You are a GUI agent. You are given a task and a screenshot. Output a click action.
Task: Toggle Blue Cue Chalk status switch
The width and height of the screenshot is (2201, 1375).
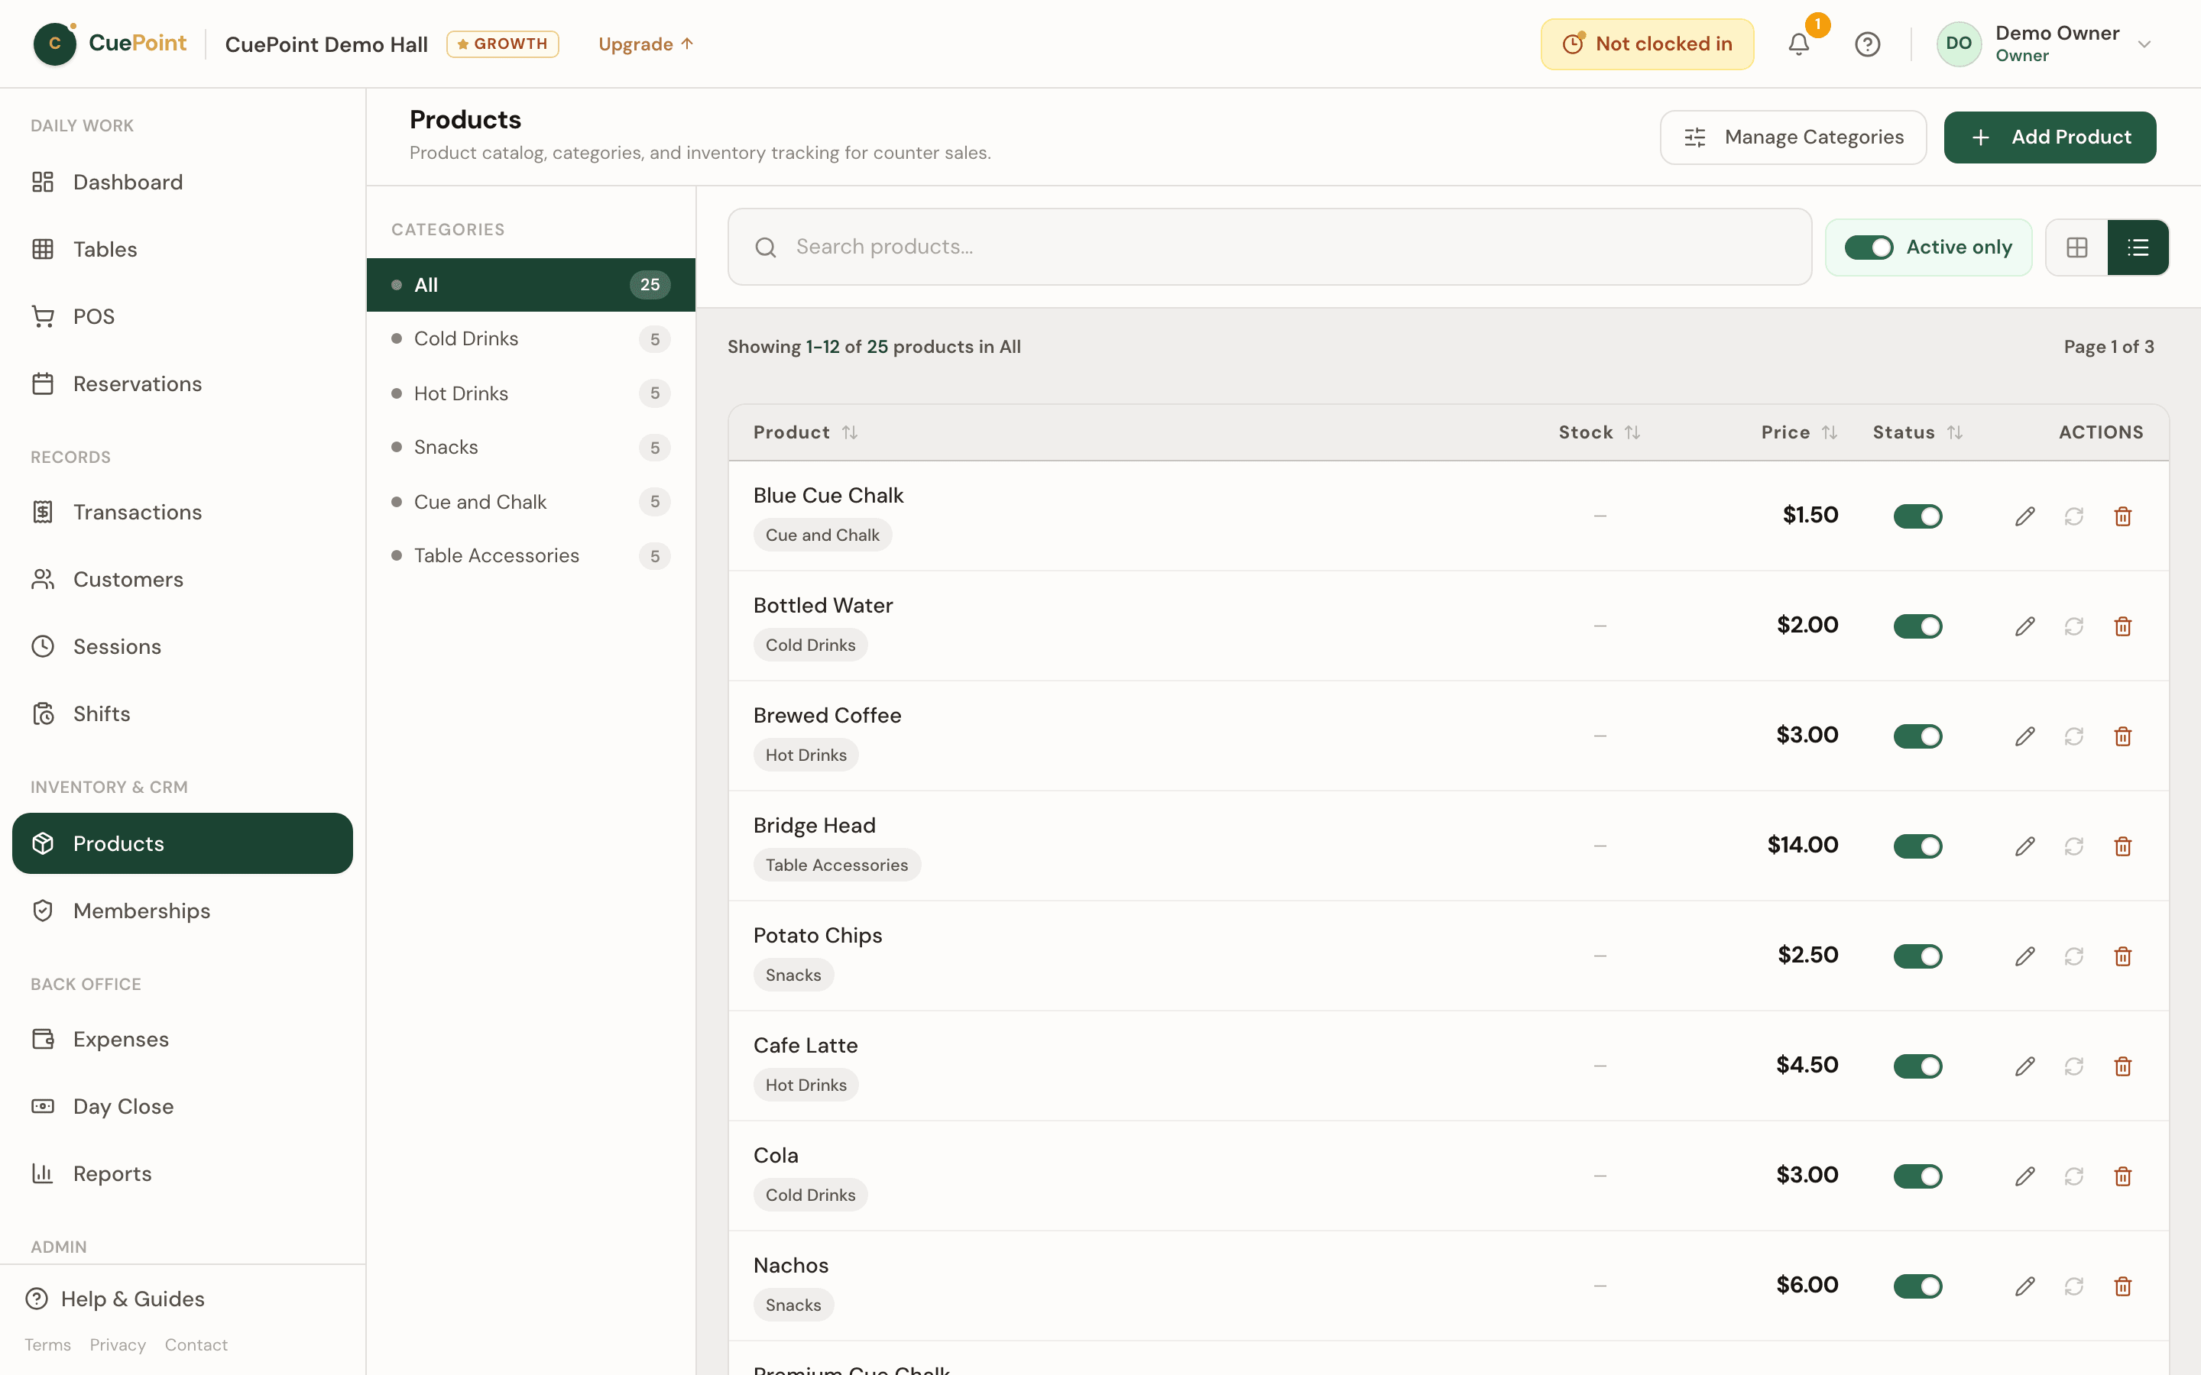point(1917,516)
